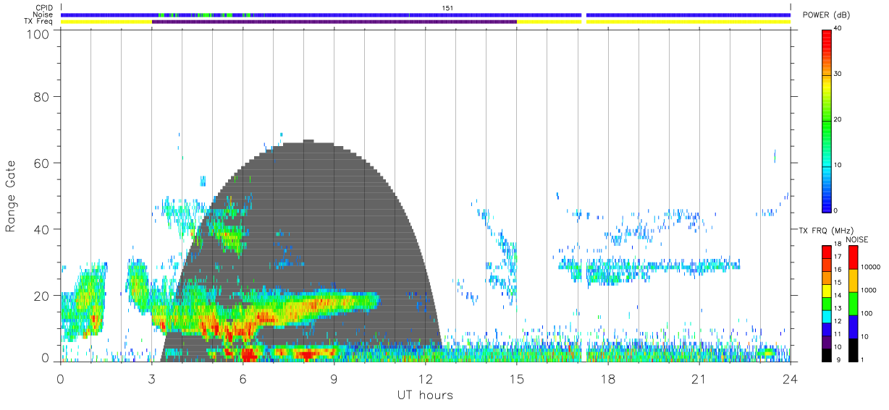Click the green patch in the Noise bar
Screen dimensions: 889x410
point(205,14)
